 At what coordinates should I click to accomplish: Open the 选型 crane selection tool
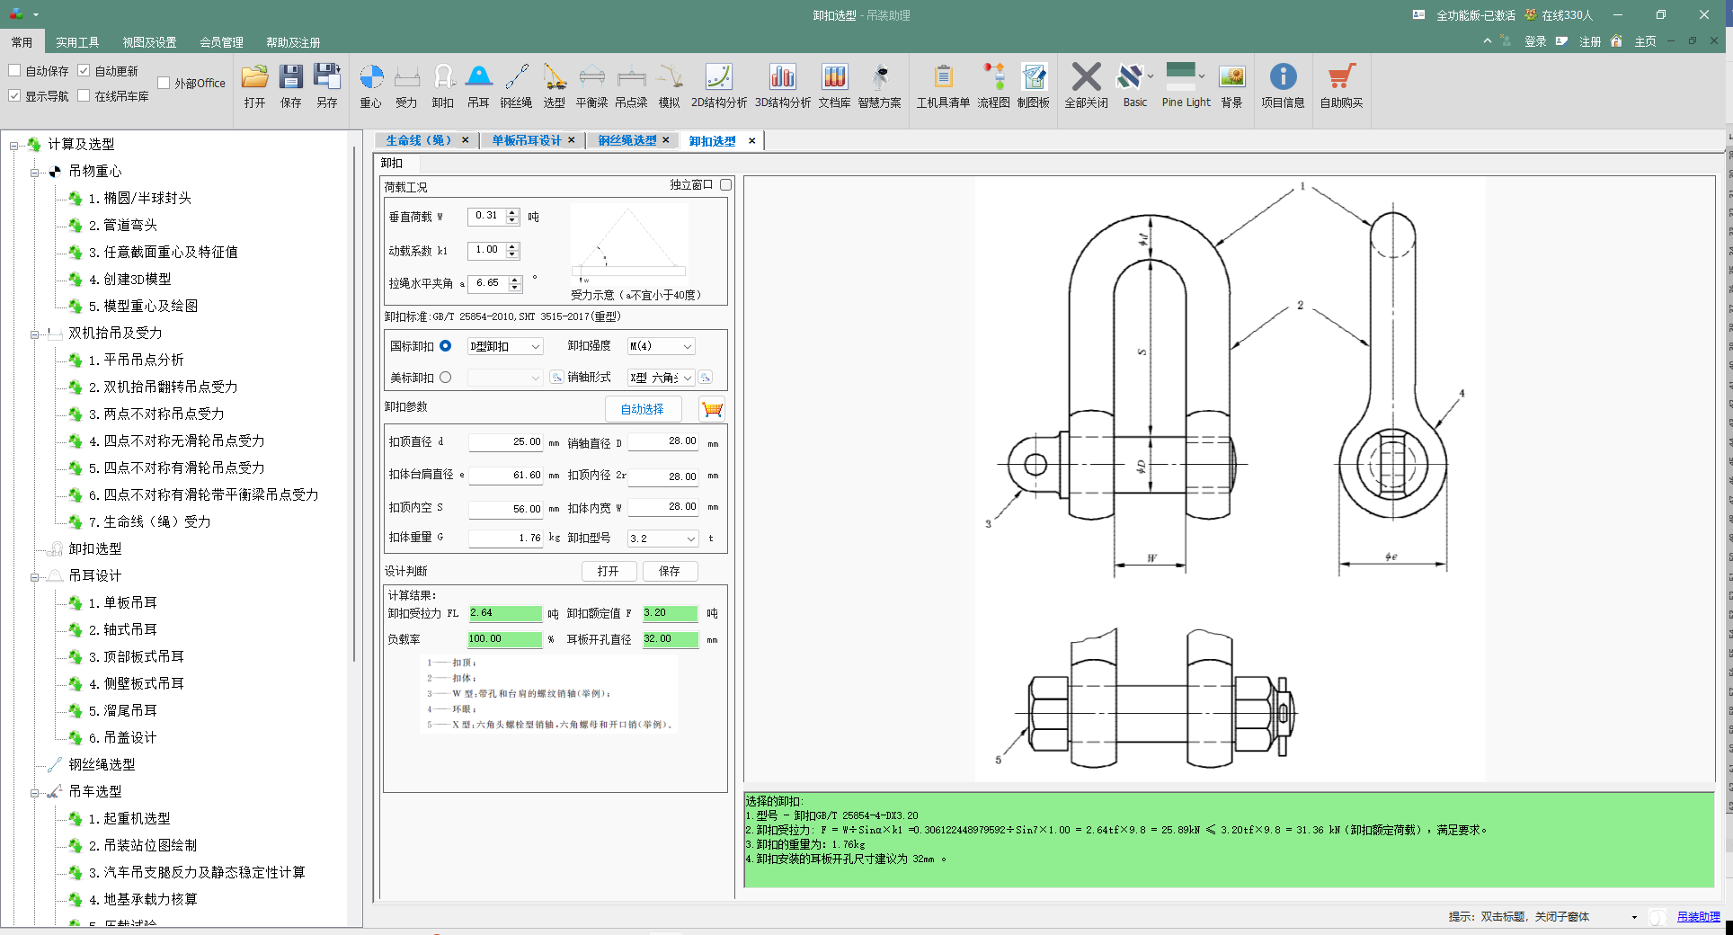point(555,86)
